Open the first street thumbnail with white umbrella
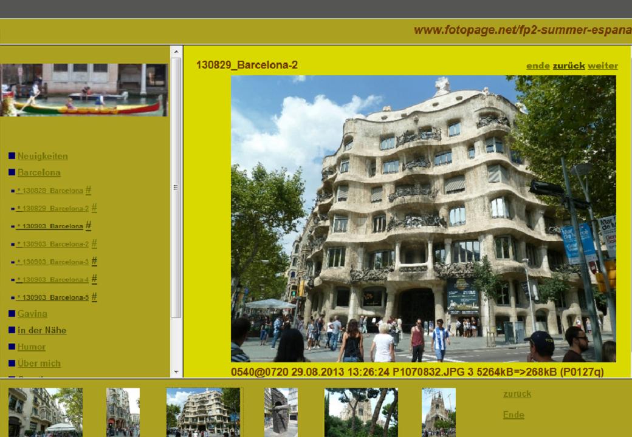The width and height of the screenshot is (632, 437). coord(46,412)
